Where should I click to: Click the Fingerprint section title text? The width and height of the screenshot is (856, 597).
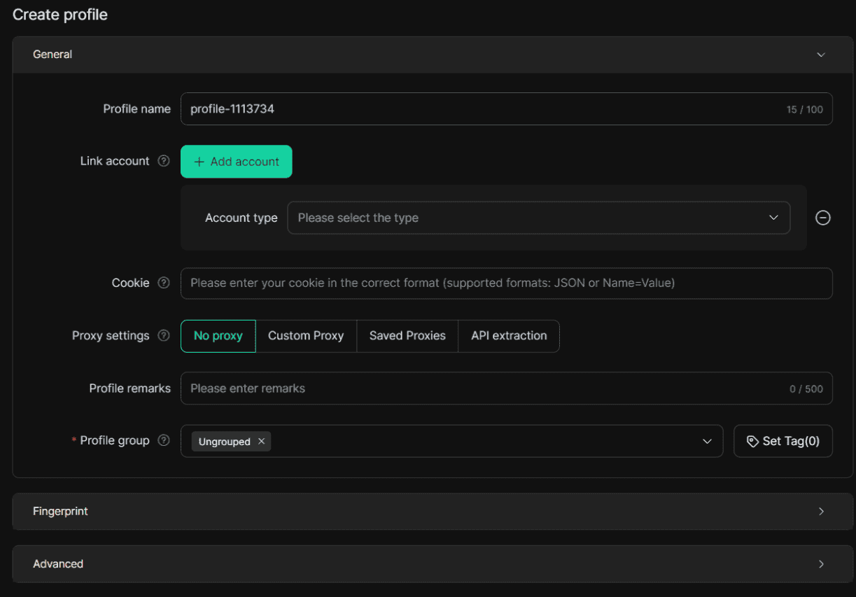61,511
